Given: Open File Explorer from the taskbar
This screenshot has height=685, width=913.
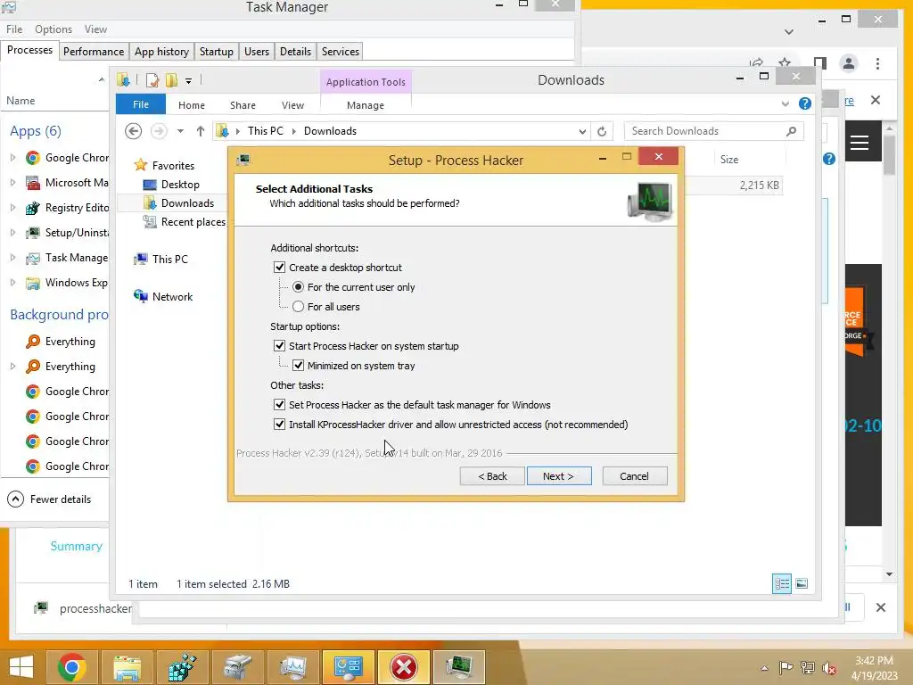Looking at the screenshot, I should tap(127, 667).
